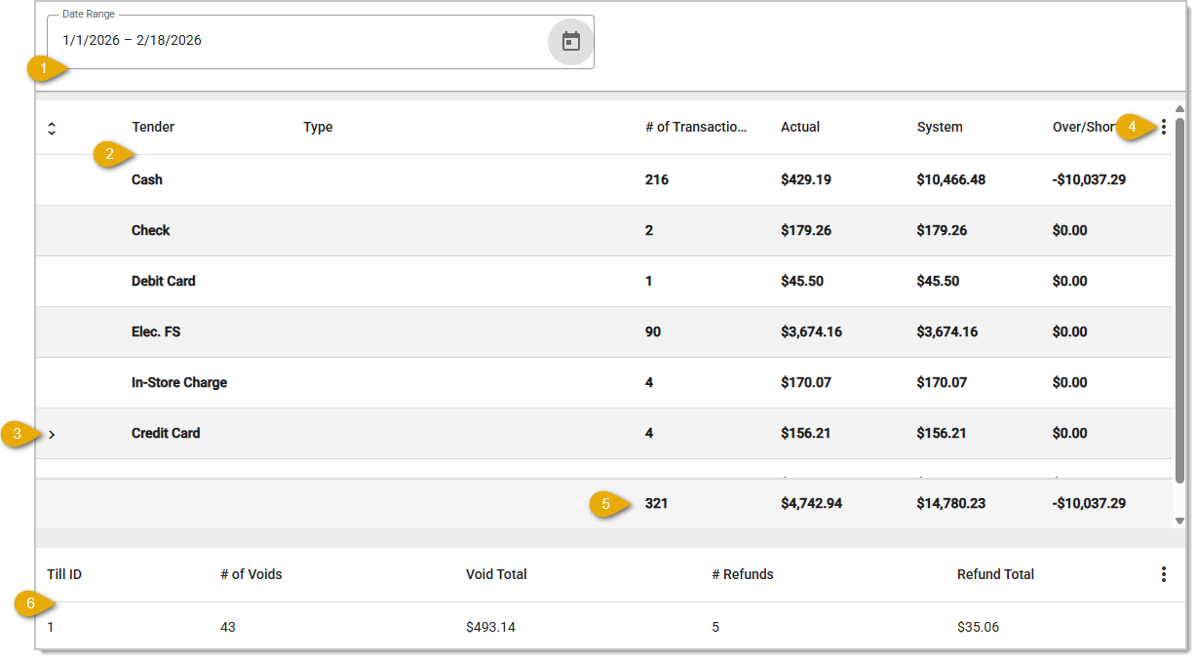Click Cash system amount $10,466.48
1197x660 pixels.
pyautogui.click(x=949, y=179)
